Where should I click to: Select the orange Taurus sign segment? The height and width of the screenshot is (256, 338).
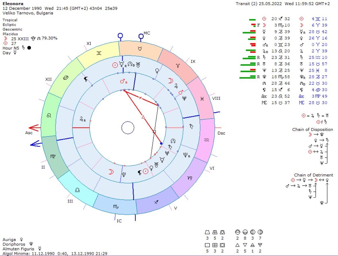[140, 49]
